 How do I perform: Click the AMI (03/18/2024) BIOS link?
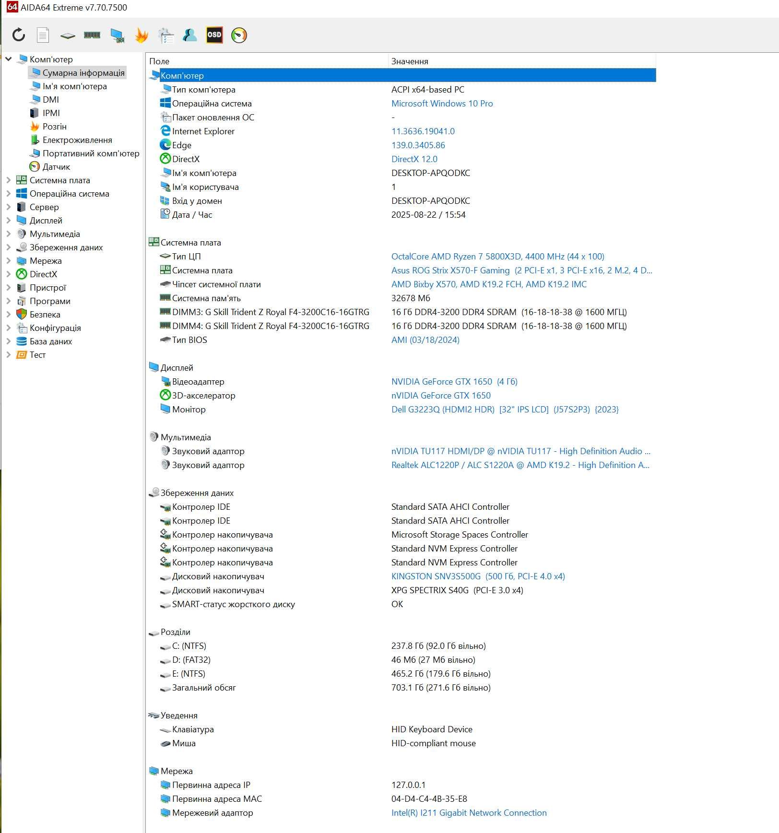(x=425, y=340)
